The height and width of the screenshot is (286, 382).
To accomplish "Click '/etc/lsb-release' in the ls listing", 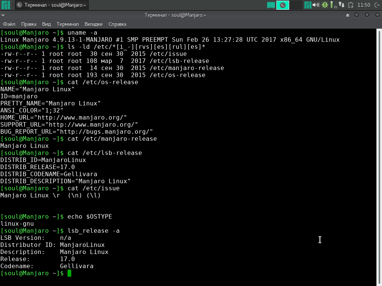I will pyautogui.click(x=179, y=61).
